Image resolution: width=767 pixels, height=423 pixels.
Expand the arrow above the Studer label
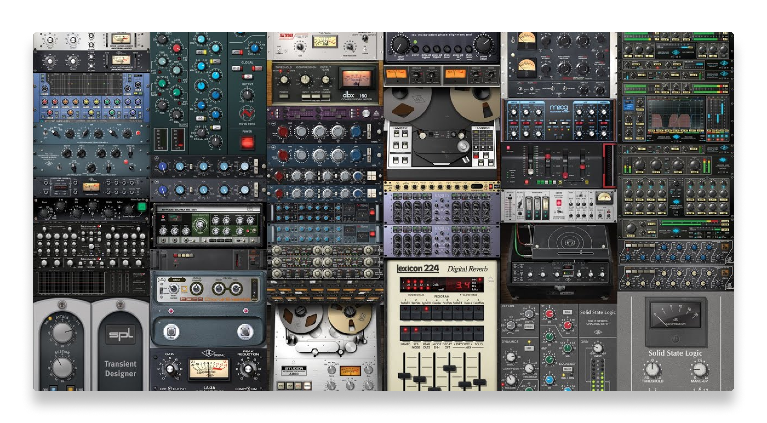(294, 362)
